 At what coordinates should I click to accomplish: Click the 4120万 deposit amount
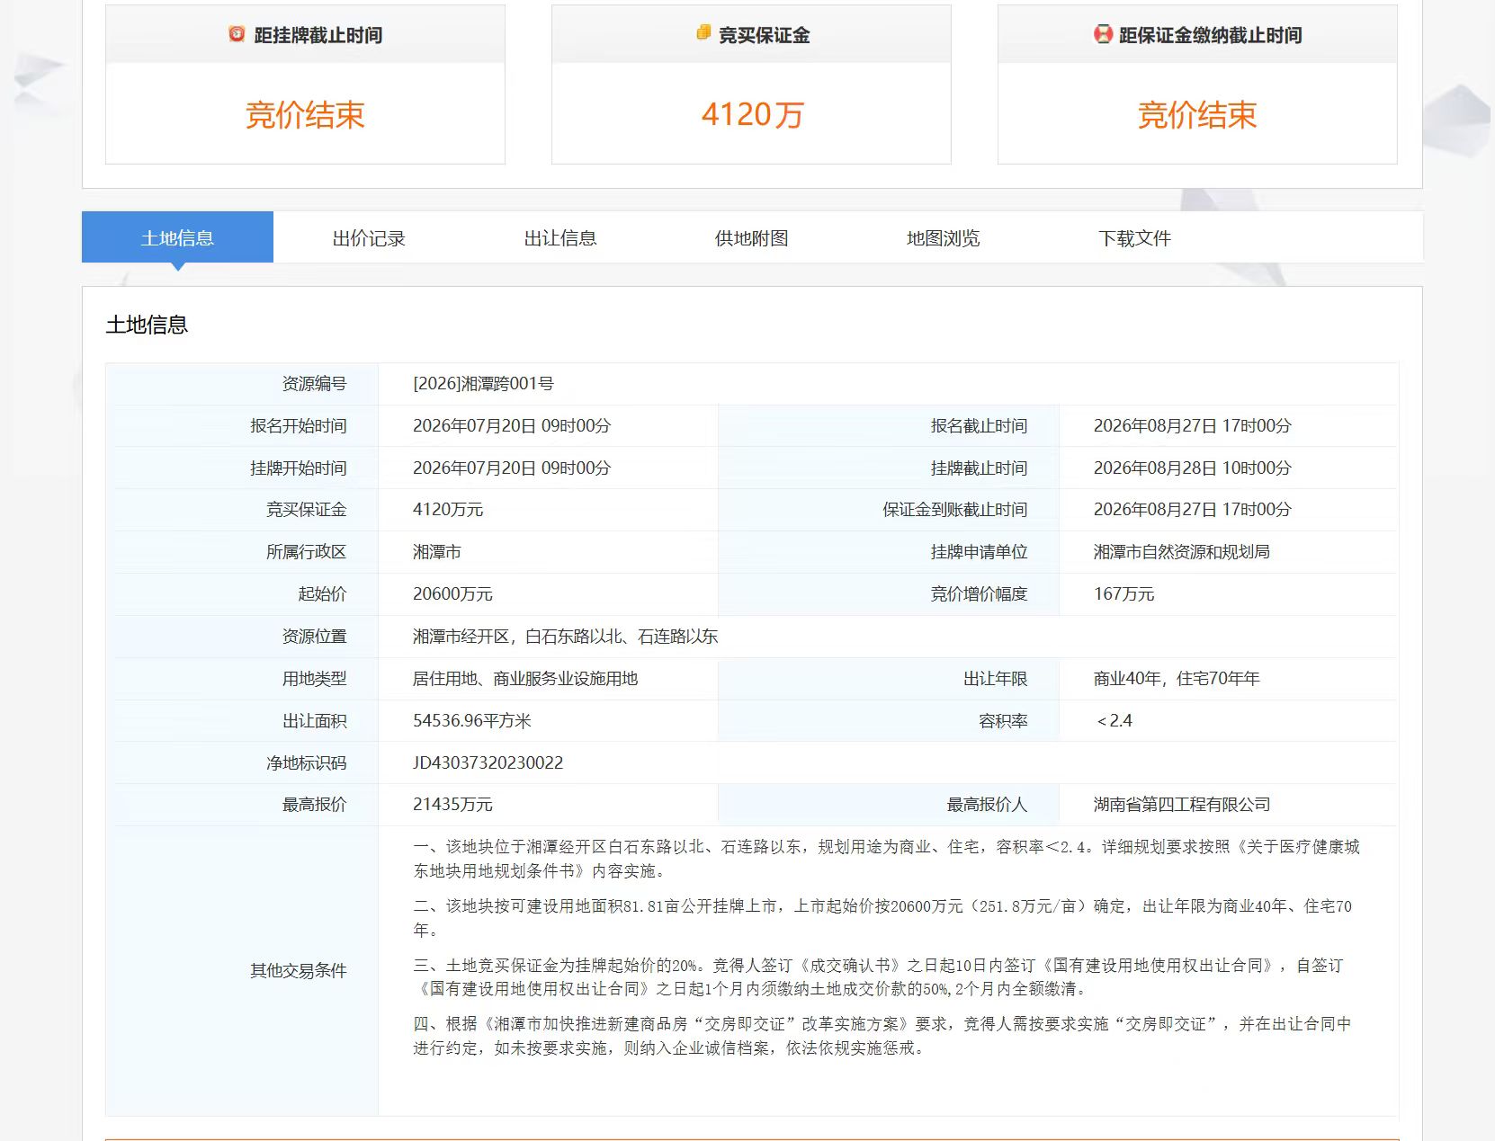point(752,115)
